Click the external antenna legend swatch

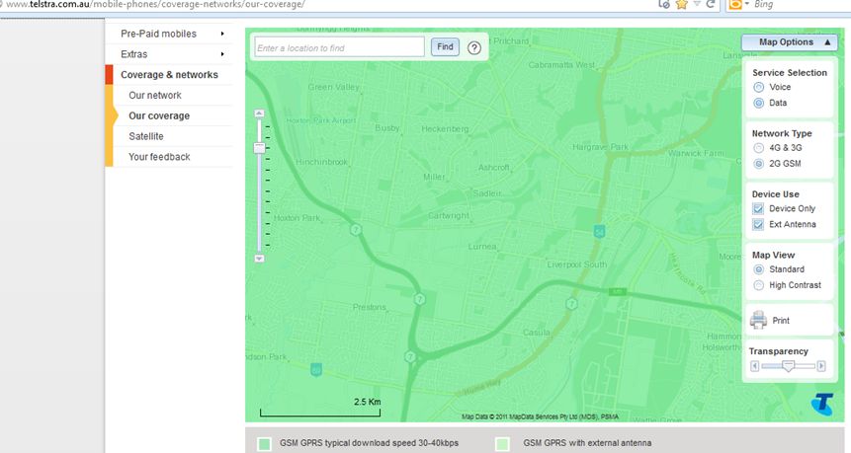click(503, 444)
